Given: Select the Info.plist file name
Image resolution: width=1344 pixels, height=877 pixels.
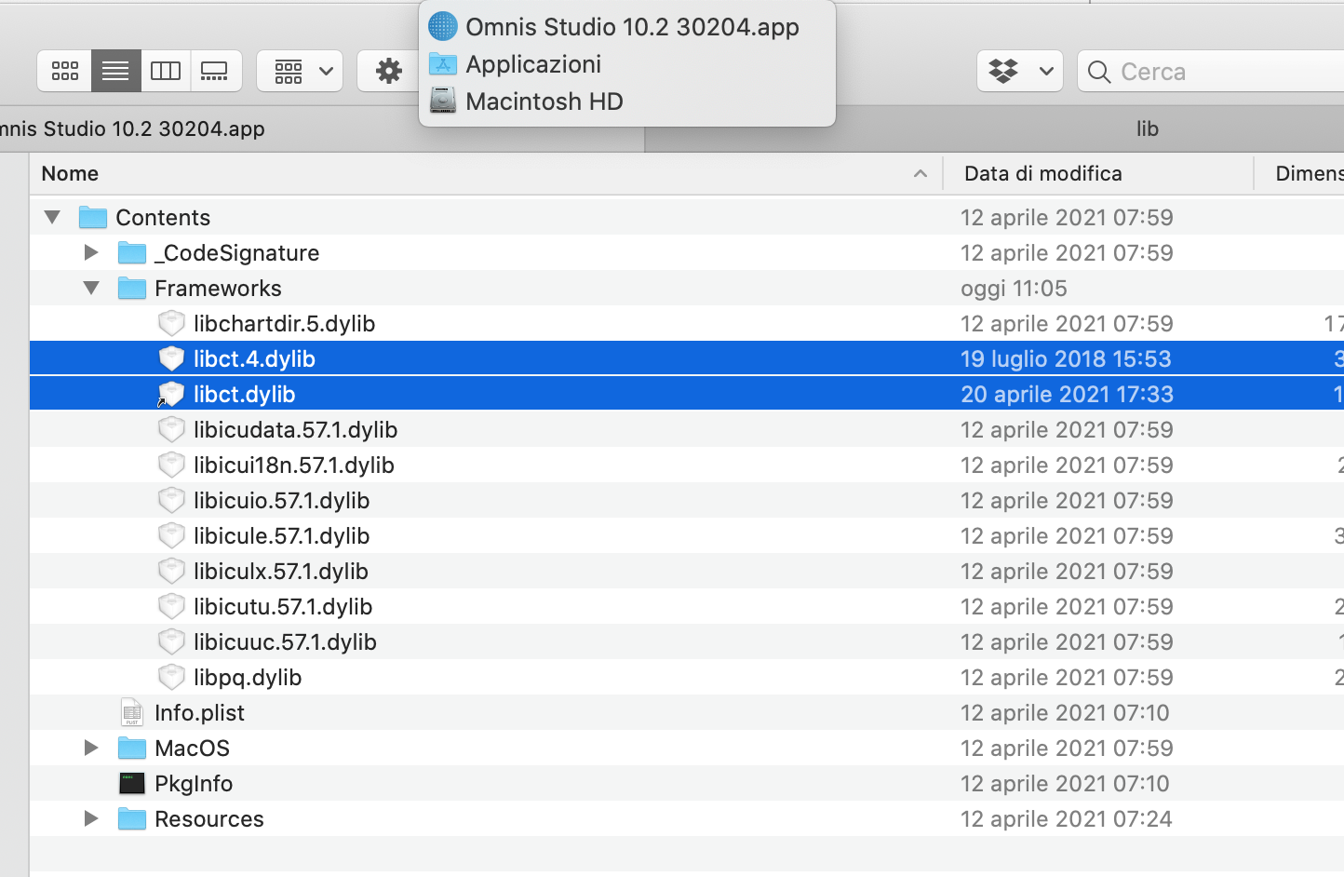Looking at the screenshot, I should pyautogui.click(x=199, y=712).
